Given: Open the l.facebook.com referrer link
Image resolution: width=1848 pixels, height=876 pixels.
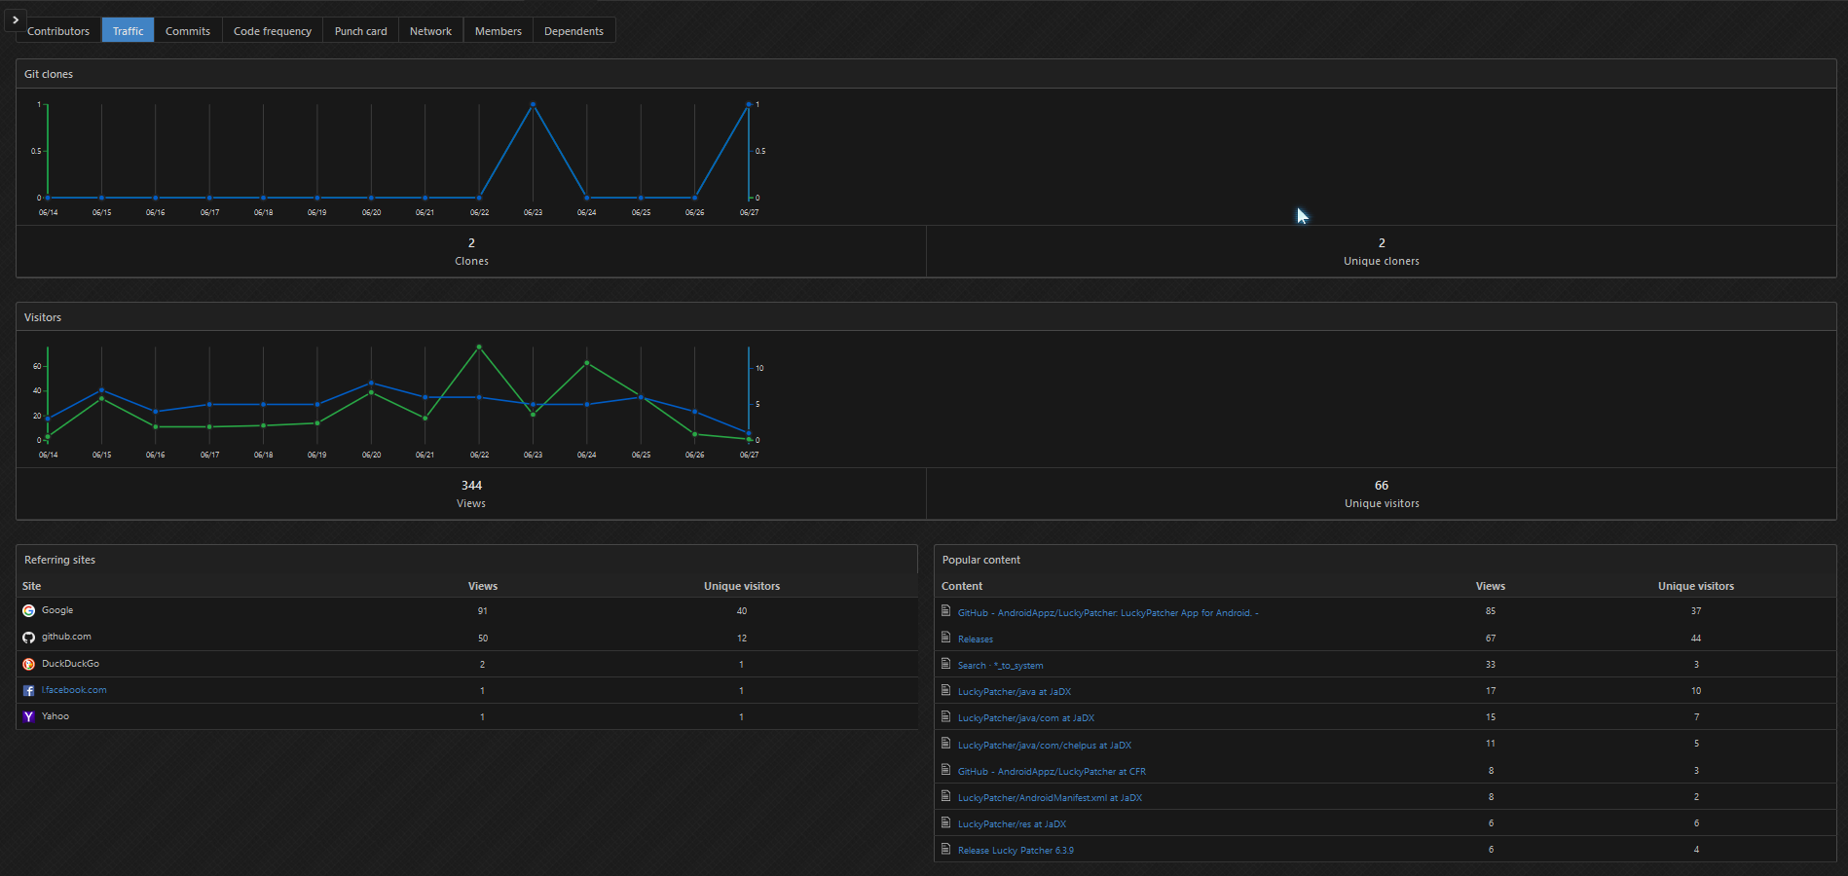Looking at the screenshot, I should pos(74,690).
